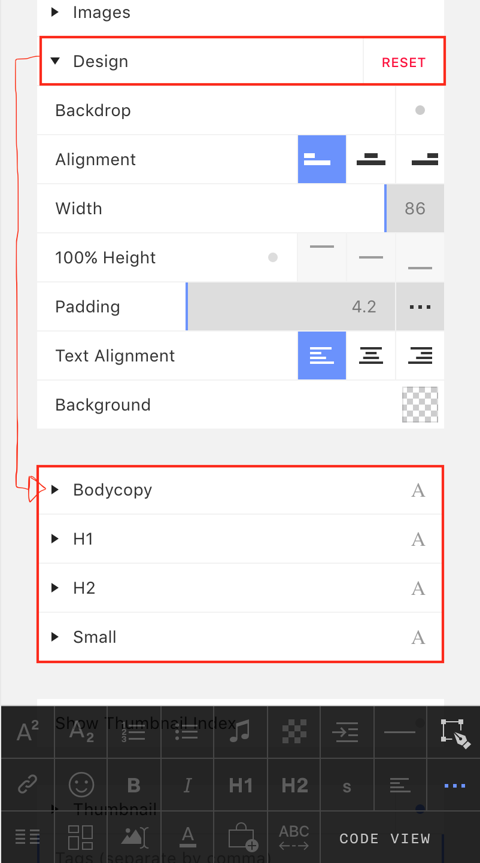Image resolution: width=480 pixels, height=863 pixels.
Task: Set Alignment to center option
Action: [370, 159]
